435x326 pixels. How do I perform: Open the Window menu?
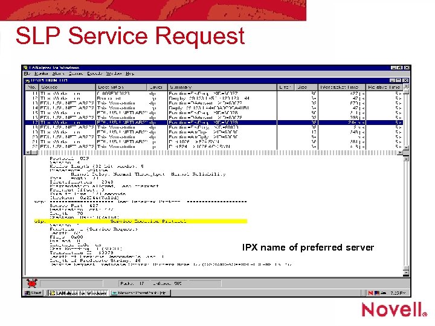coord(114,74)
